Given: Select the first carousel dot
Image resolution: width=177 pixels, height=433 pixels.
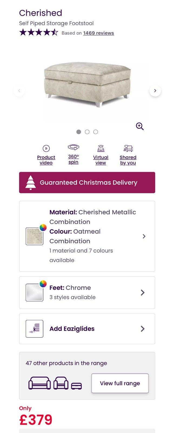Looking at the screenshot, I should [79, 132].
